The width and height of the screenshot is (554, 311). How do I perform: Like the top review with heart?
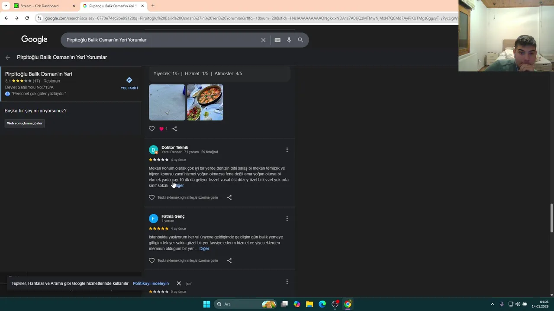(151, 129)
